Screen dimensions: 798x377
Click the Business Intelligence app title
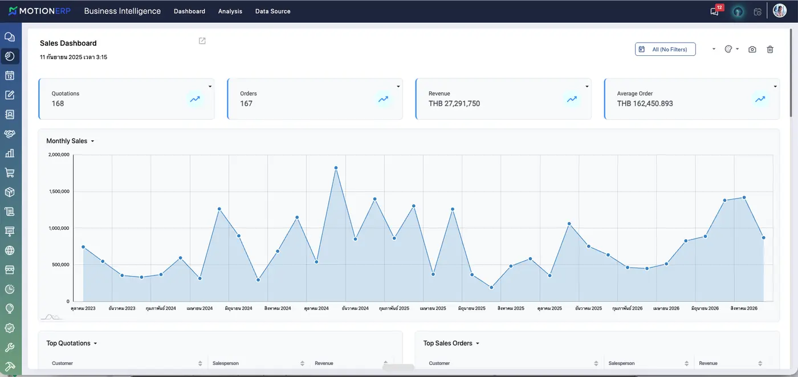coord(123,11)
